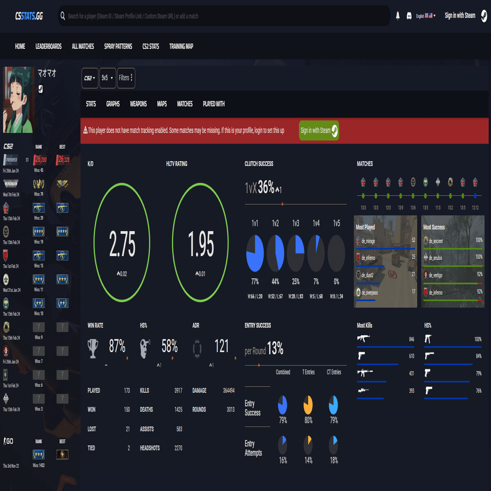Click the 87% win rate value
Viewport: 491px width, 491px height.
tap(117, 346)
